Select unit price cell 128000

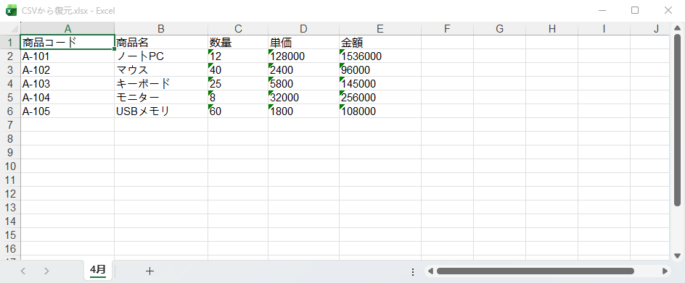(303, 56)
